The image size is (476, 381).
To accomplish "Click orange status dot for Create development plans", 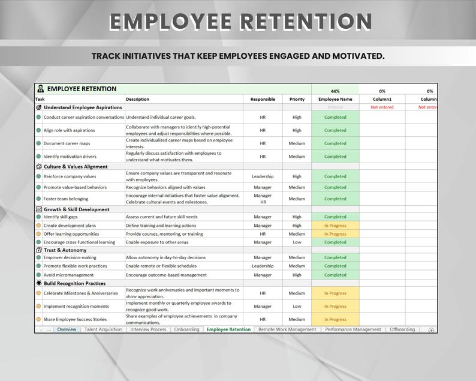I will [x=38, y=226].
